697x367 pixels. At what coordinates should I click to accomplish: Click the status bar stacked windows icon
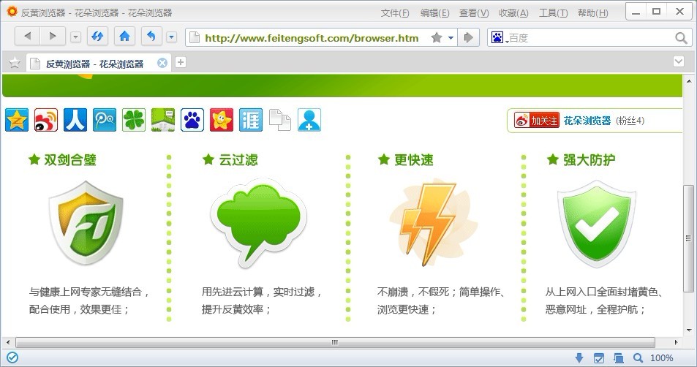(x=618, y=357)
